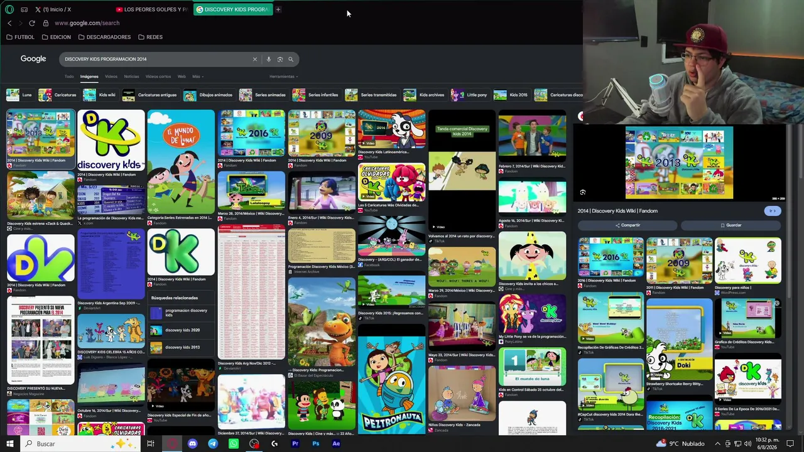
Task: Filter images by Series infantiles chip
Action: 316,95
